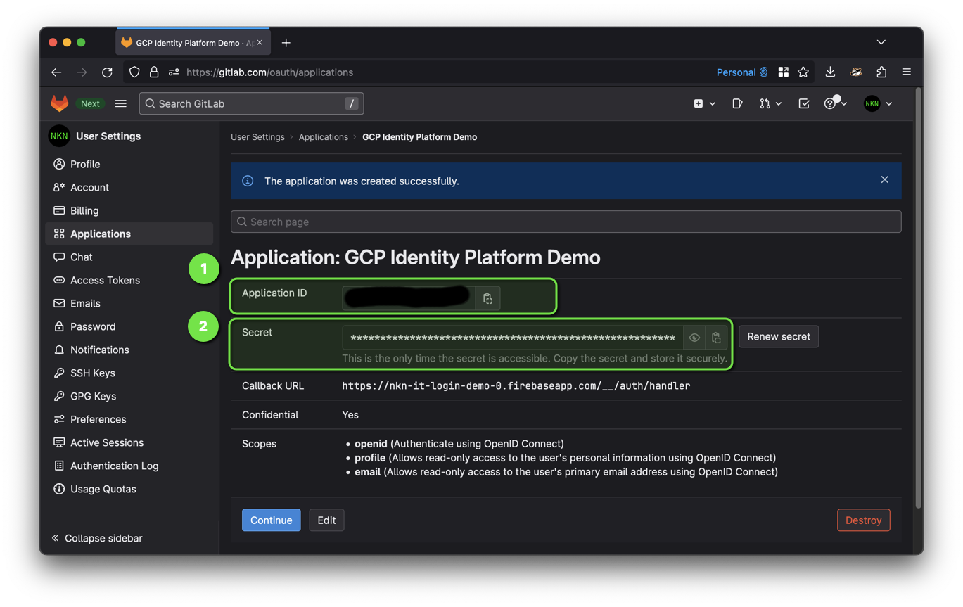Click the extension icon beside downloads

(856, 72)
